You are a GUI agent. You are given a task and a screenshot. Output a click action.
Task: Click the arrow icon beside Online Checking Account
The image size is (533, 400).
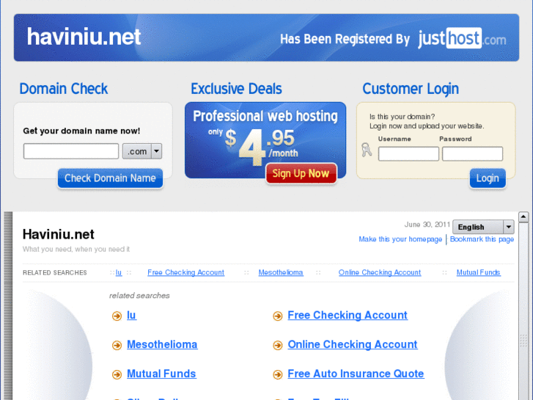[x=278, y=345]
